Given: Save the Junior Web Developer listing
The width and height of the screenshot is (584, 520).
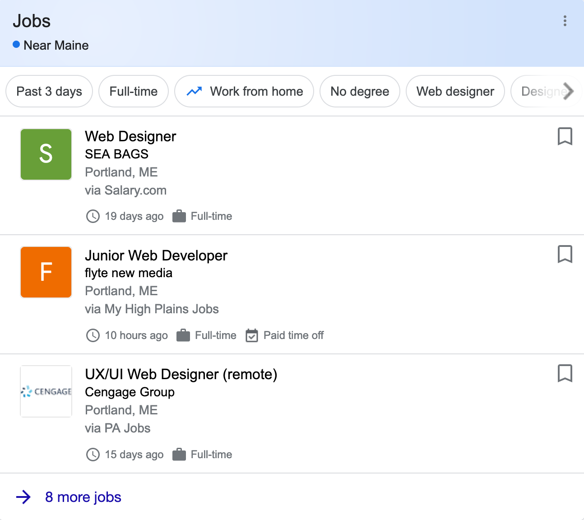Looking at the screenshot, I should point(565,254).
